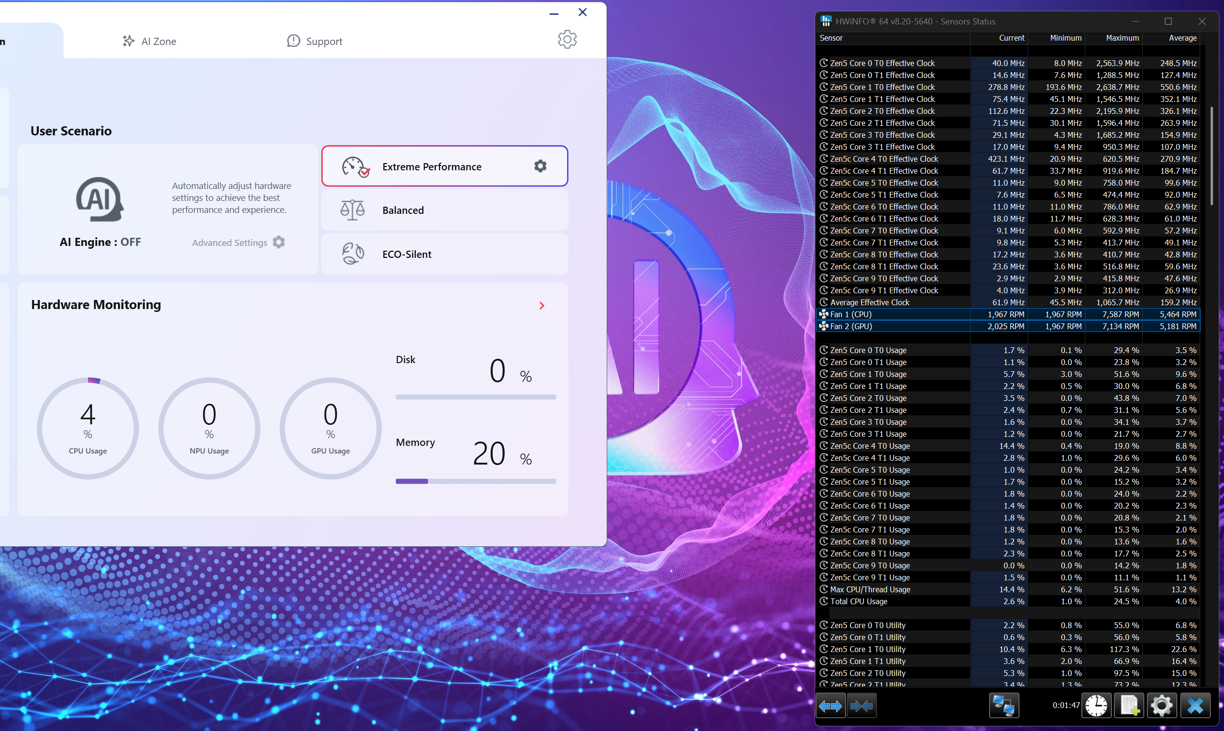1224x731 pixels.
Task: Click HWiNFO shrink columns arrows icon
Action: pyautogui.click(x=862, y=706)
